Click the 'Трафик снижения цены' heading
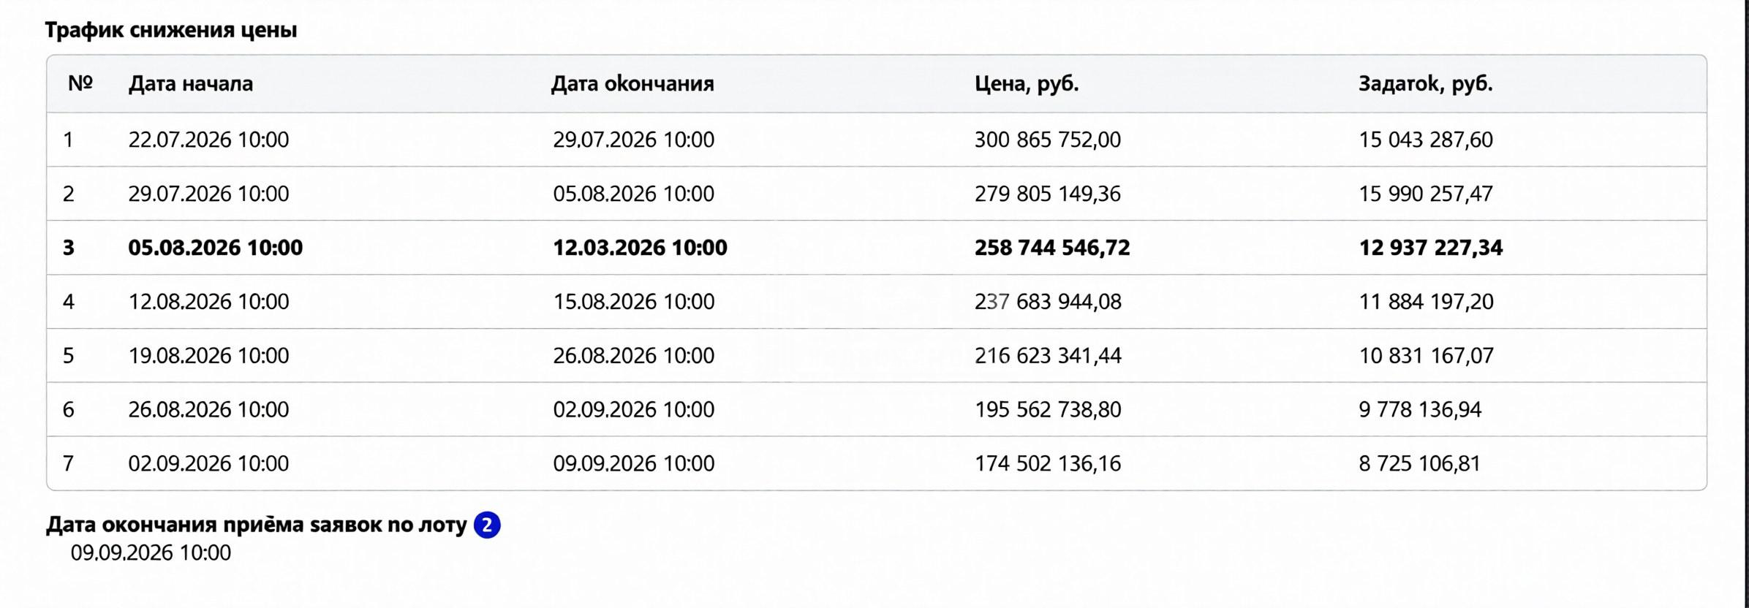The image size is (1749, 608). pos(171,30)
